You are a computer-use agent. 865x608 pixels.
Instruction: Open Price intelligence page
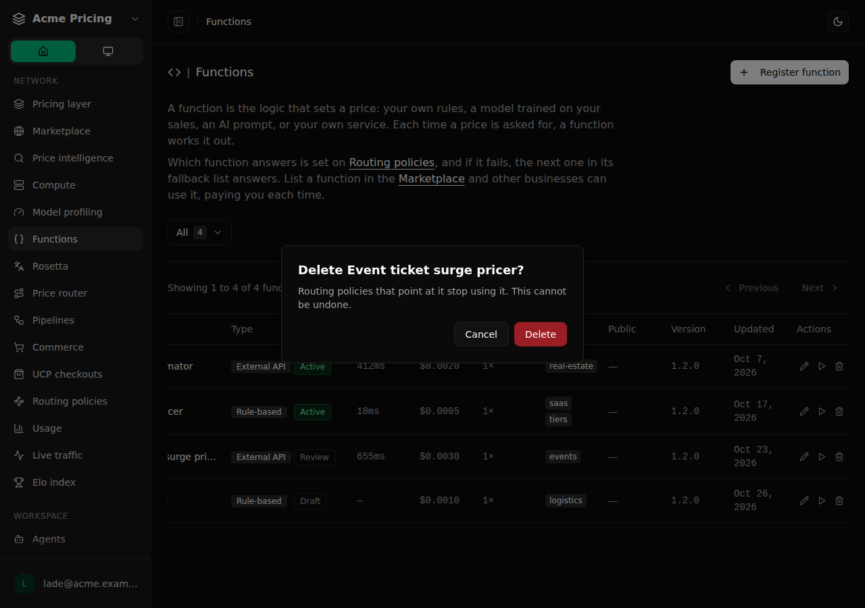(76, 158)
